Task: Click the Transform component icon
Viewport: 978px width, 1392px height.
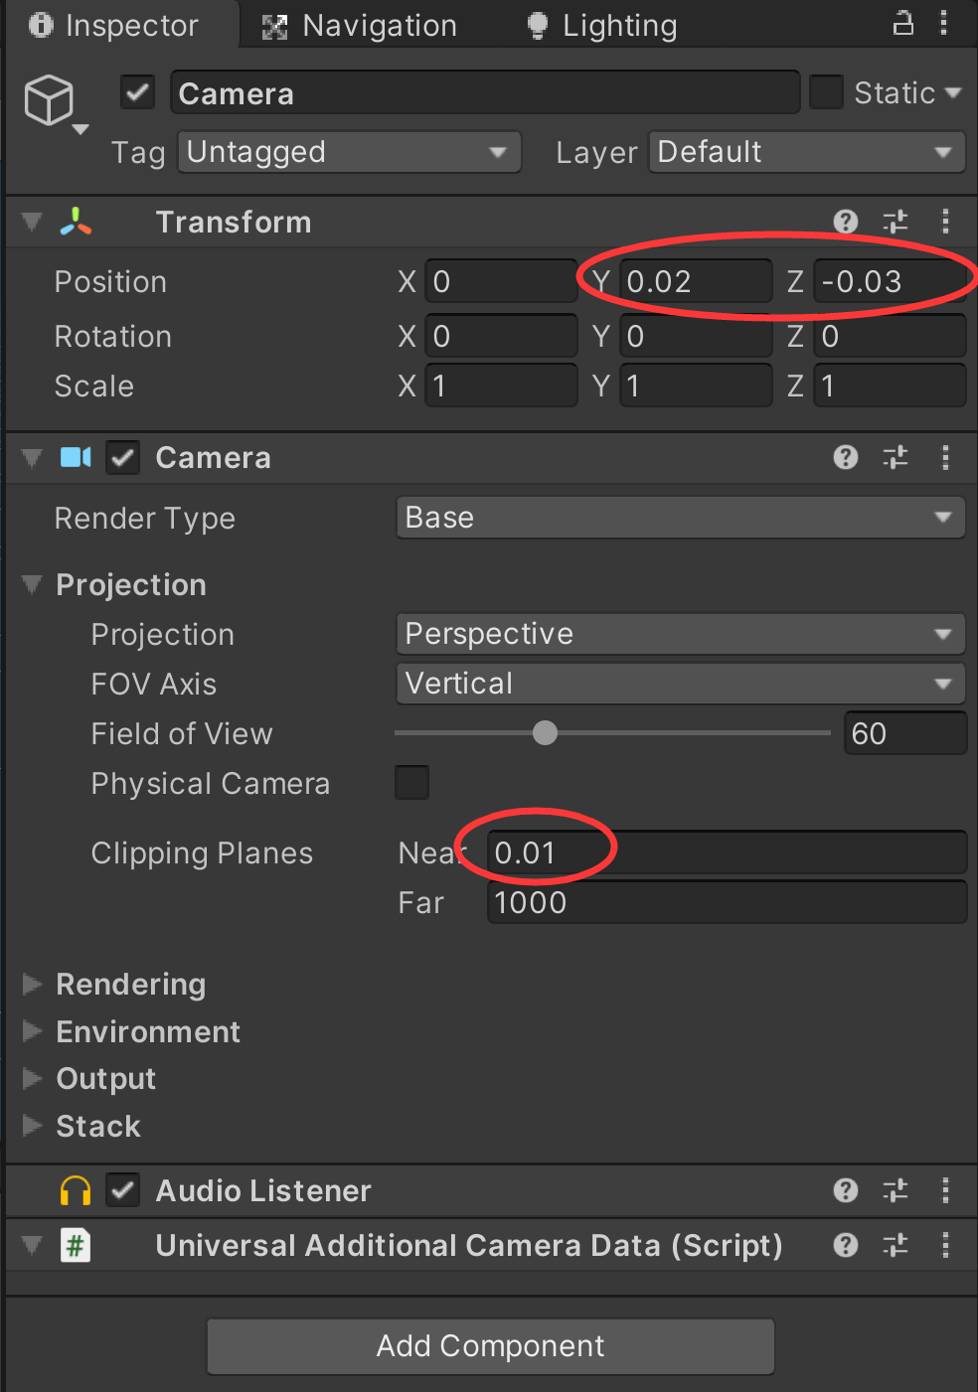Action: (x=76, y=222)
